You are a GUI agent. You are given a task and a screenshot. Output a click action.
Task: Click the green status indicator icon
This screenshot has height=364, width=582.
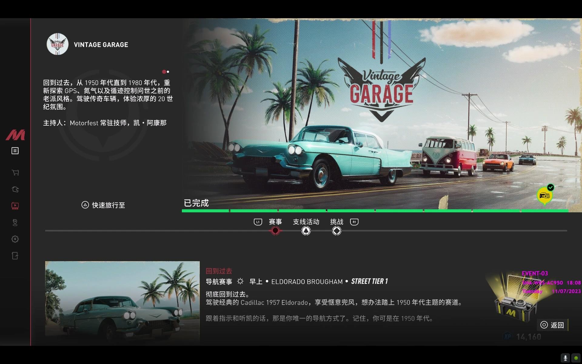click(576, 358)
